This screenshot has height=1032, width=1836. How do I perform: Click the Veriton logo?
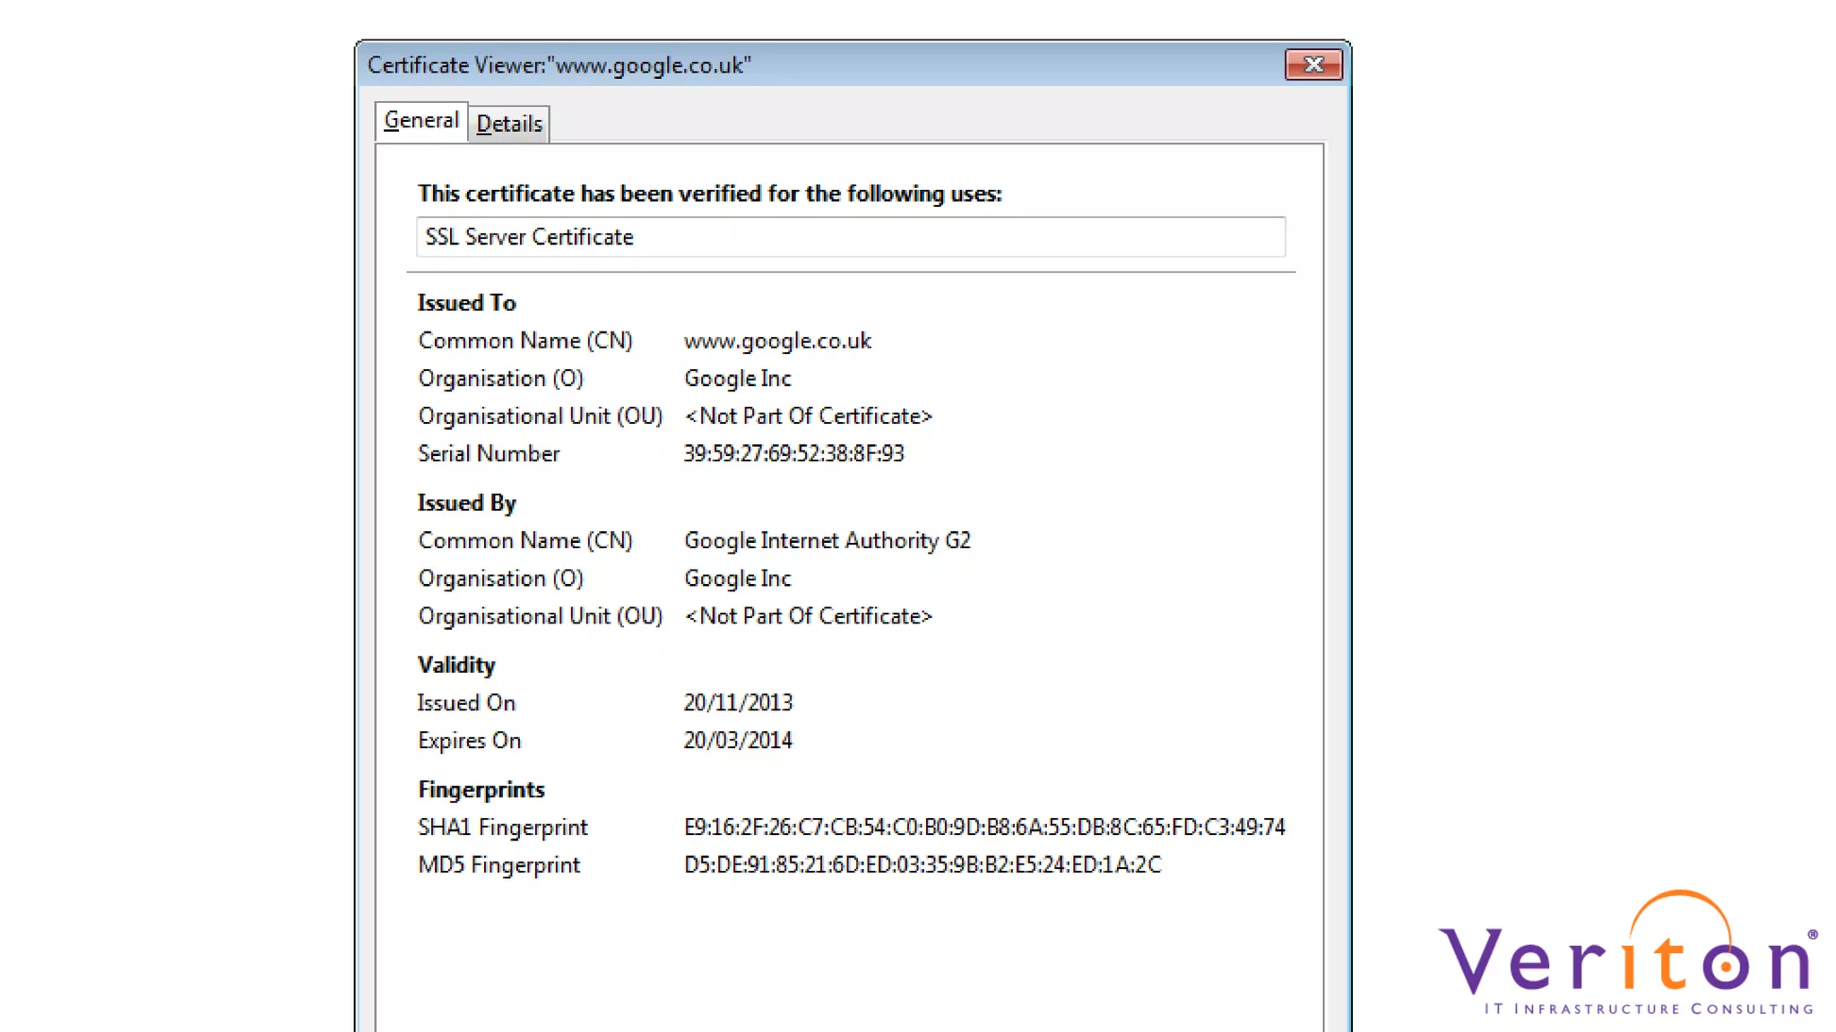coord(1627,955)
